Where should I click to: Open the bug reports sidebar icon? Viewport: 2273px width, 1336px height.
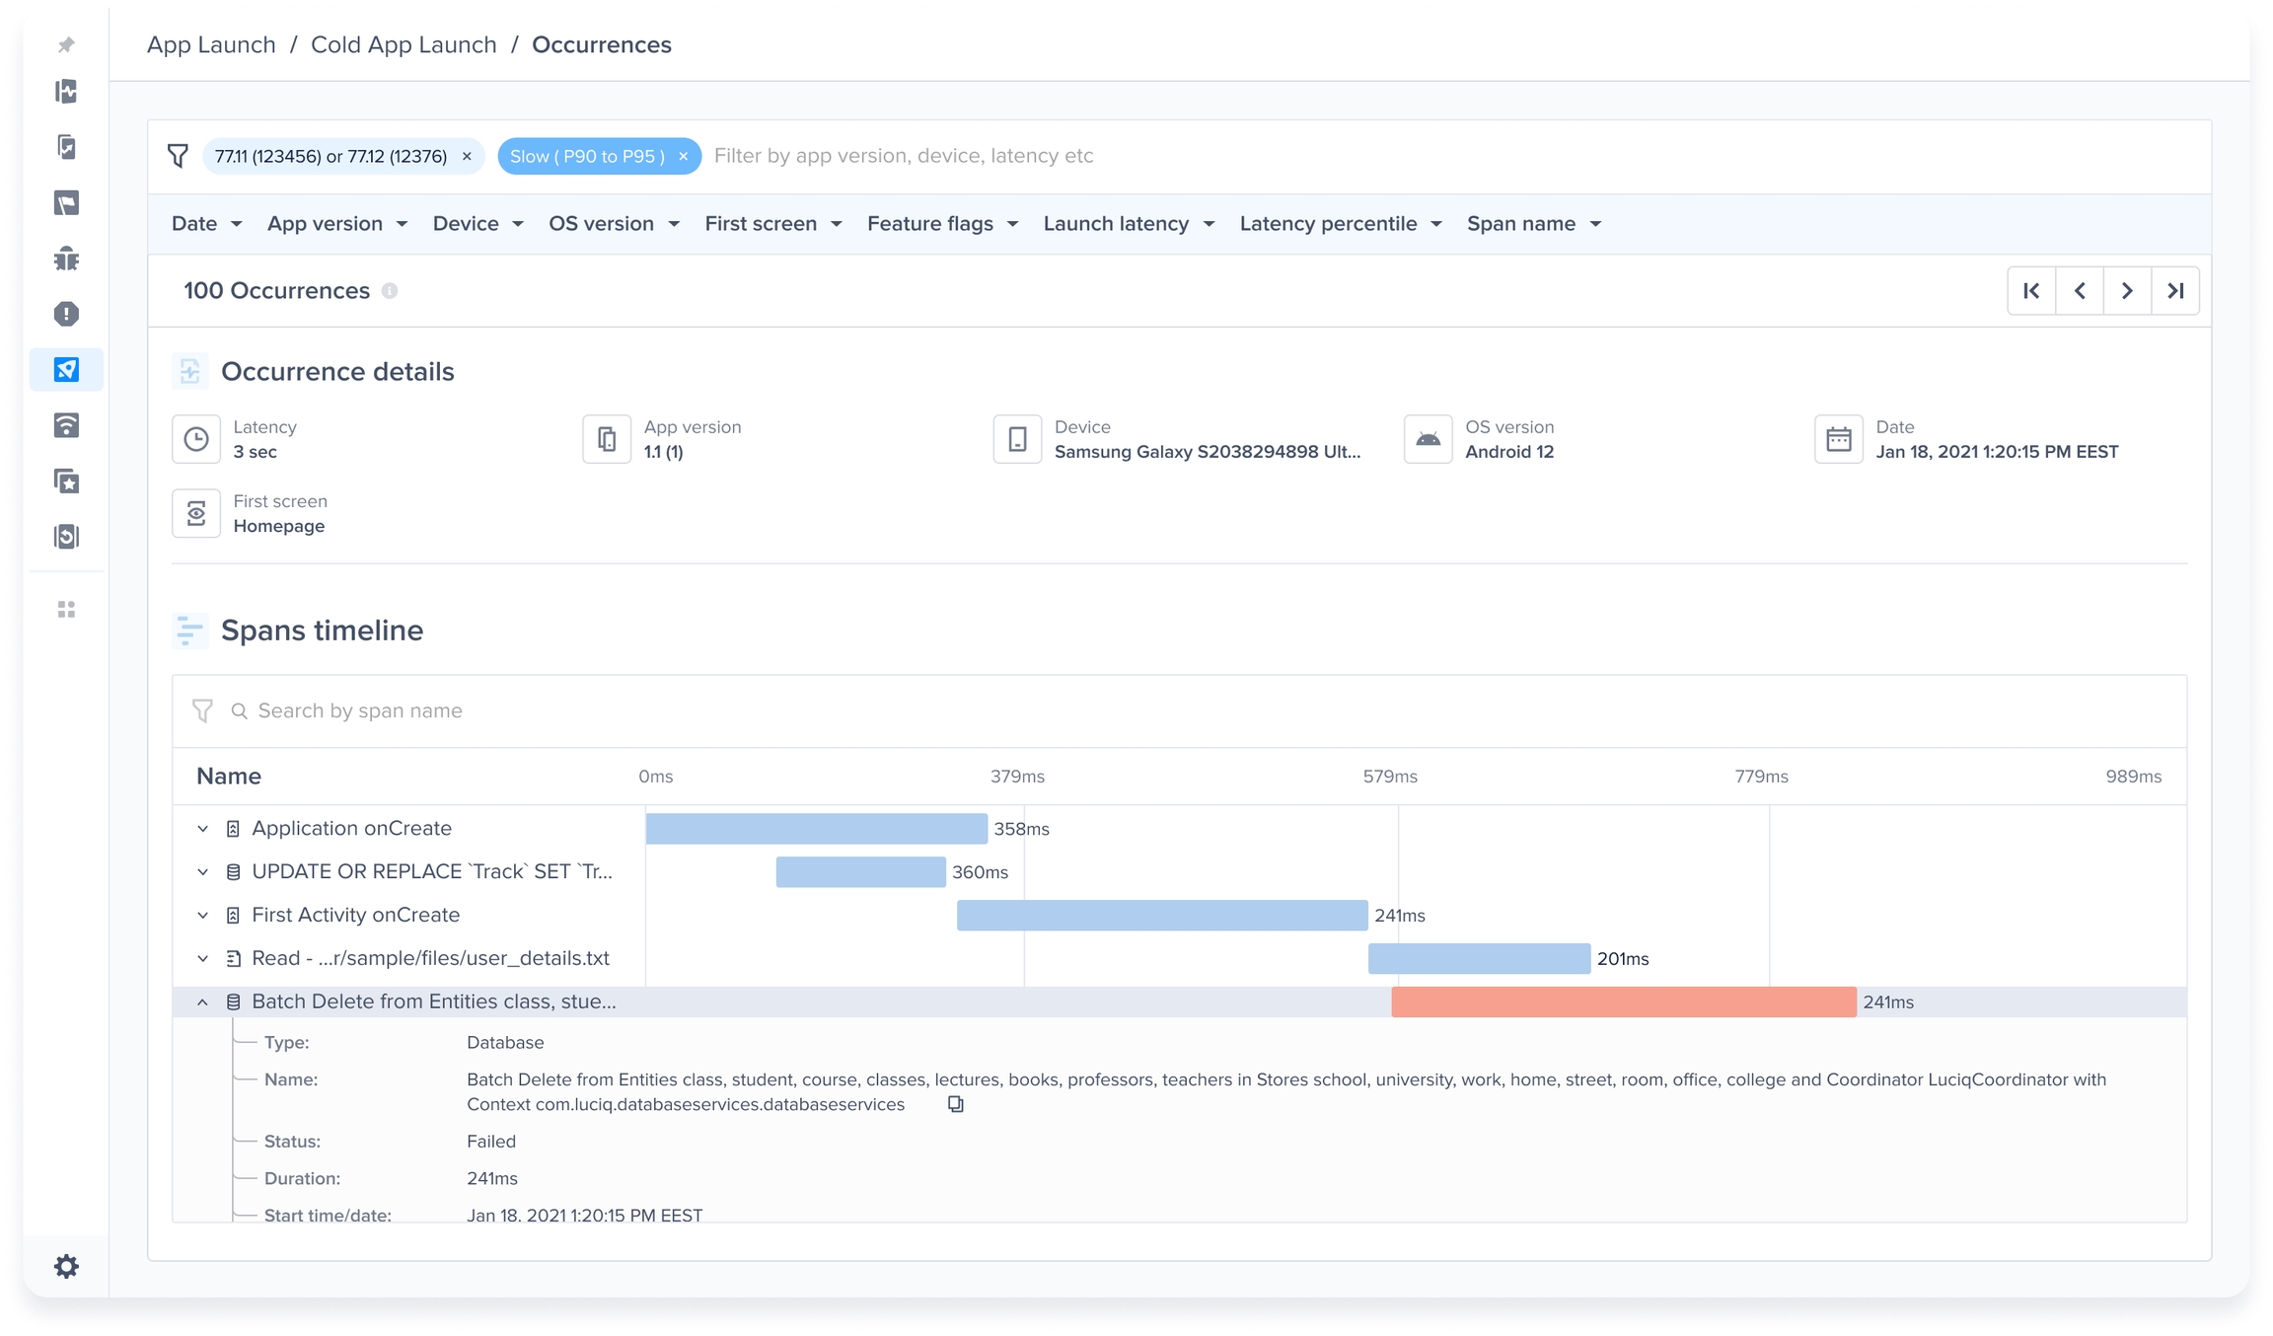(66, 259)
